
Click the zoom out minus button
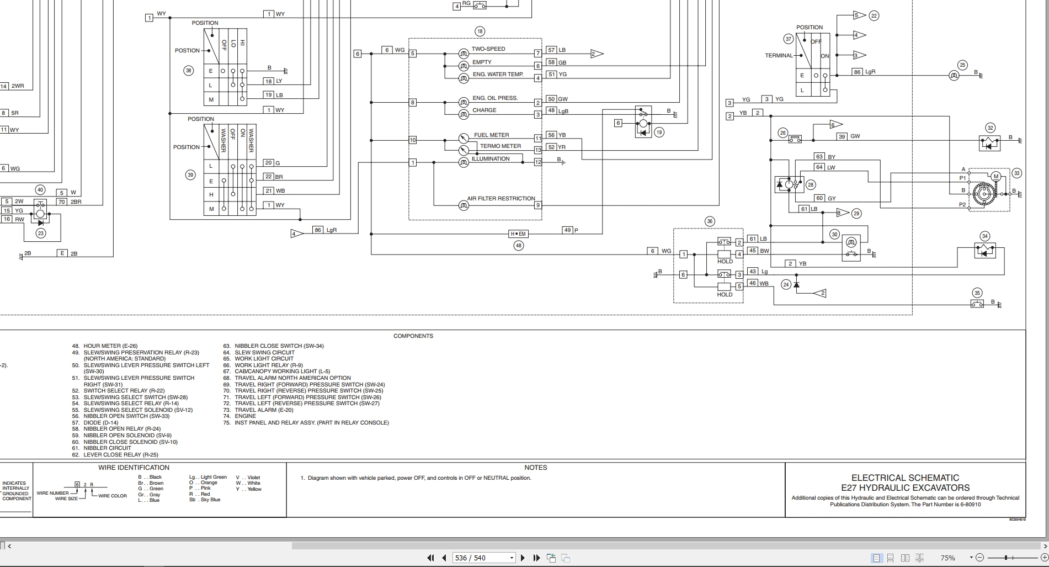pos(979,558)
